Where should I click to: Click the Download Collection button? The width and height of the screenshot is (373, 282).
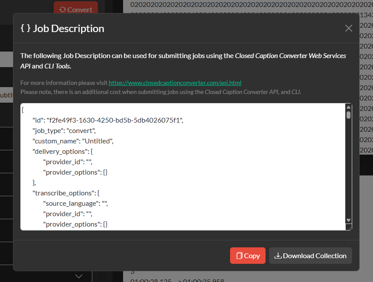(x=310, y=256)
